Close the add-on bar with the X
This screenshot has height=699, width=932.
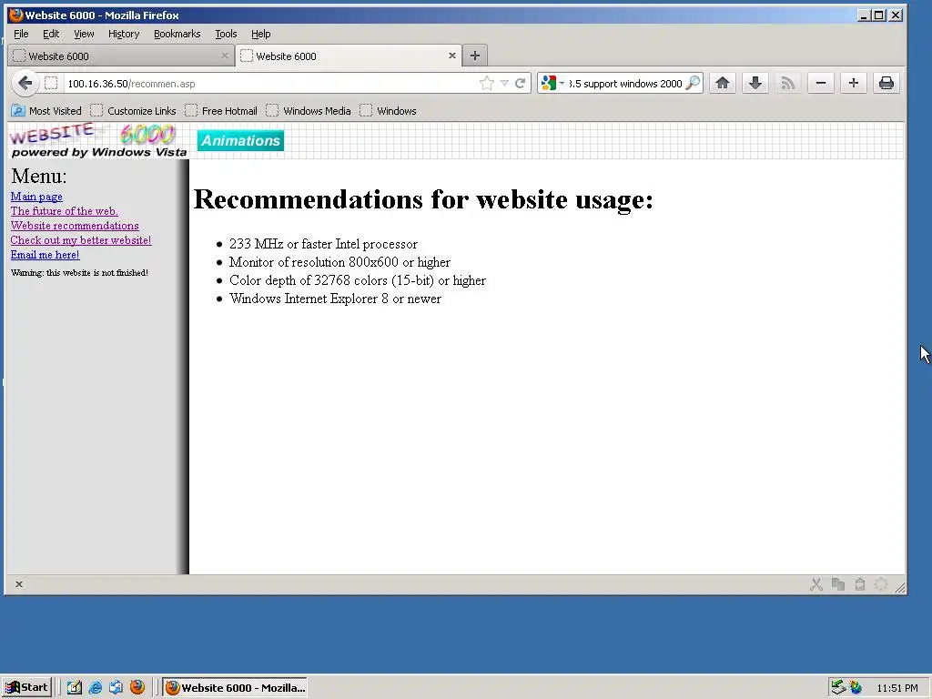[19, 584]
